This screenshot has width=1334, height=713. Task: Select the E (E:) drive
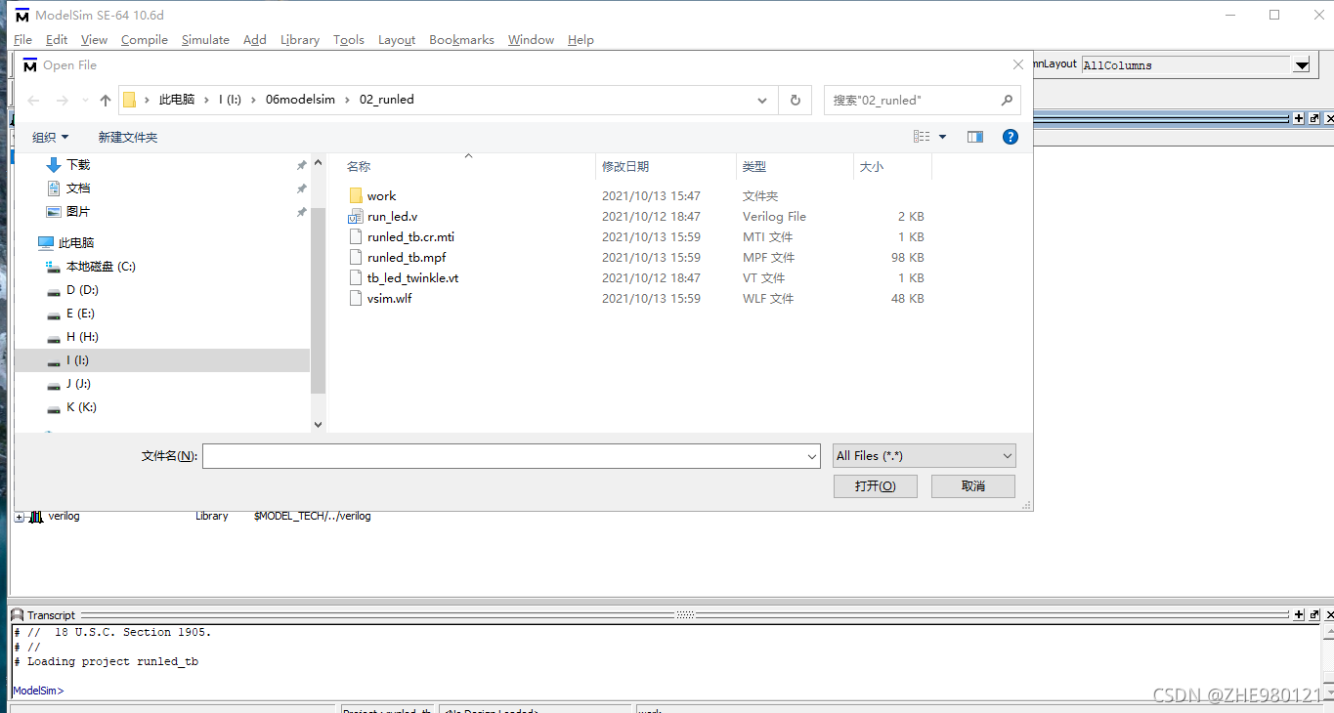point(80,314)
